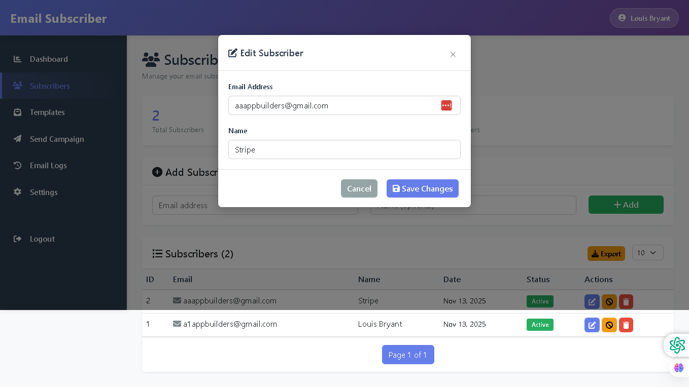Click the ChatGPT floating icon

[677, 345]
